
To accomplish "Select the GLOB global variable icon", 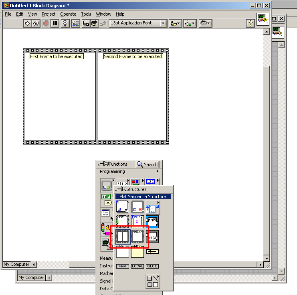I will [x=152, y=266].
